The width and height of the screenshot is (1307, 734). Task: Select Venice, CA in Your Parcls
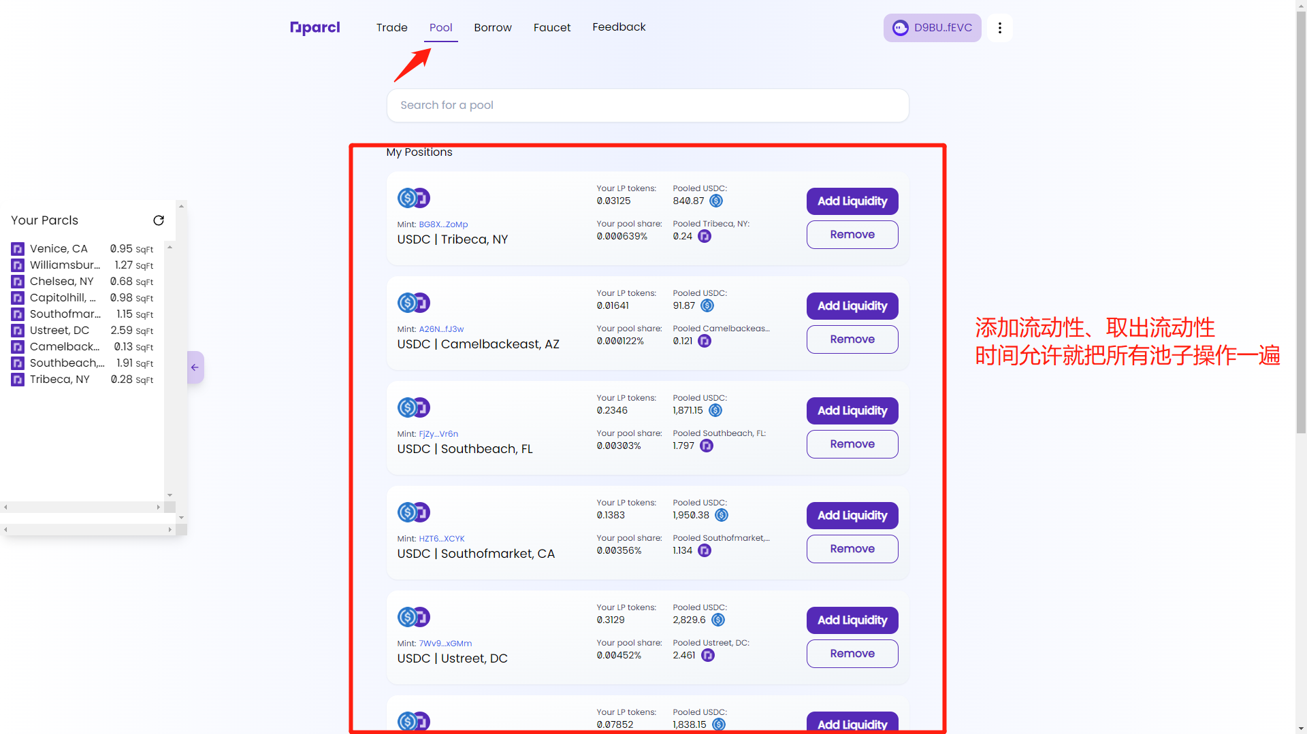pyautogui.click(x=82, y=249)
